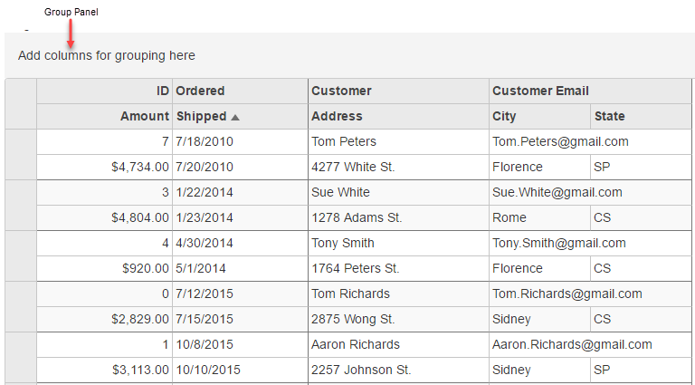
Task: Click the Customer column header
Action: (398, 91)
